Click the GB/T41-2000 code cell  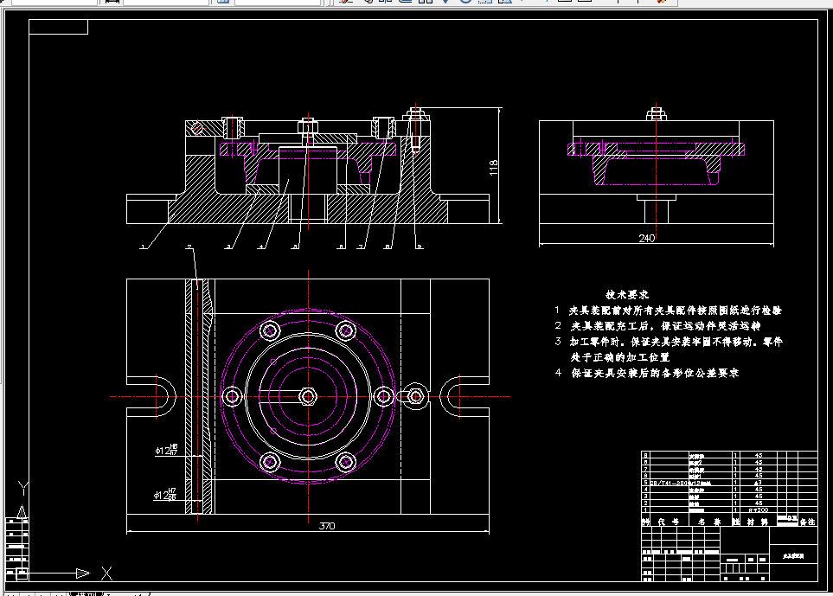tap(669, 483)
